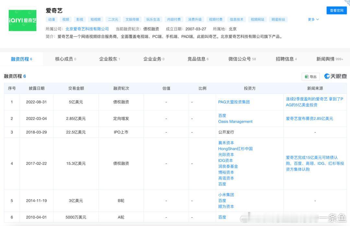Open 高瓴资本 investor link
Image resolution: width=350 pixels, height=226 pixels.
(226, 178)
